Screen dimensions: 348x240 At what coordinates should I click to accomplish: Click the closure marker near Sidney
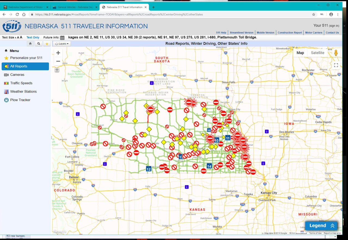105,144
